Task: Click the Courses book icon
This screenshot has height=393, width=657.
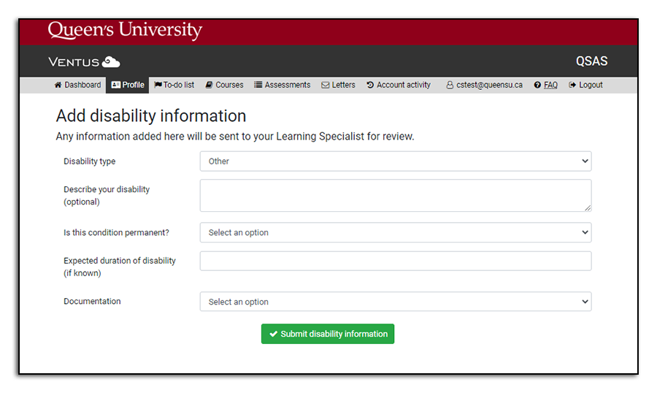Action: [x=209, y=85]
